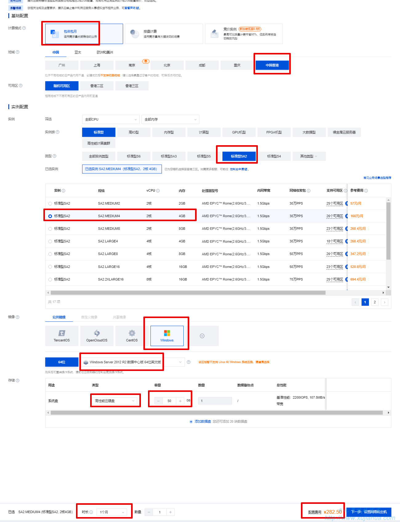Select the SA2.LARGE16 instance radio button

point(50,267)
